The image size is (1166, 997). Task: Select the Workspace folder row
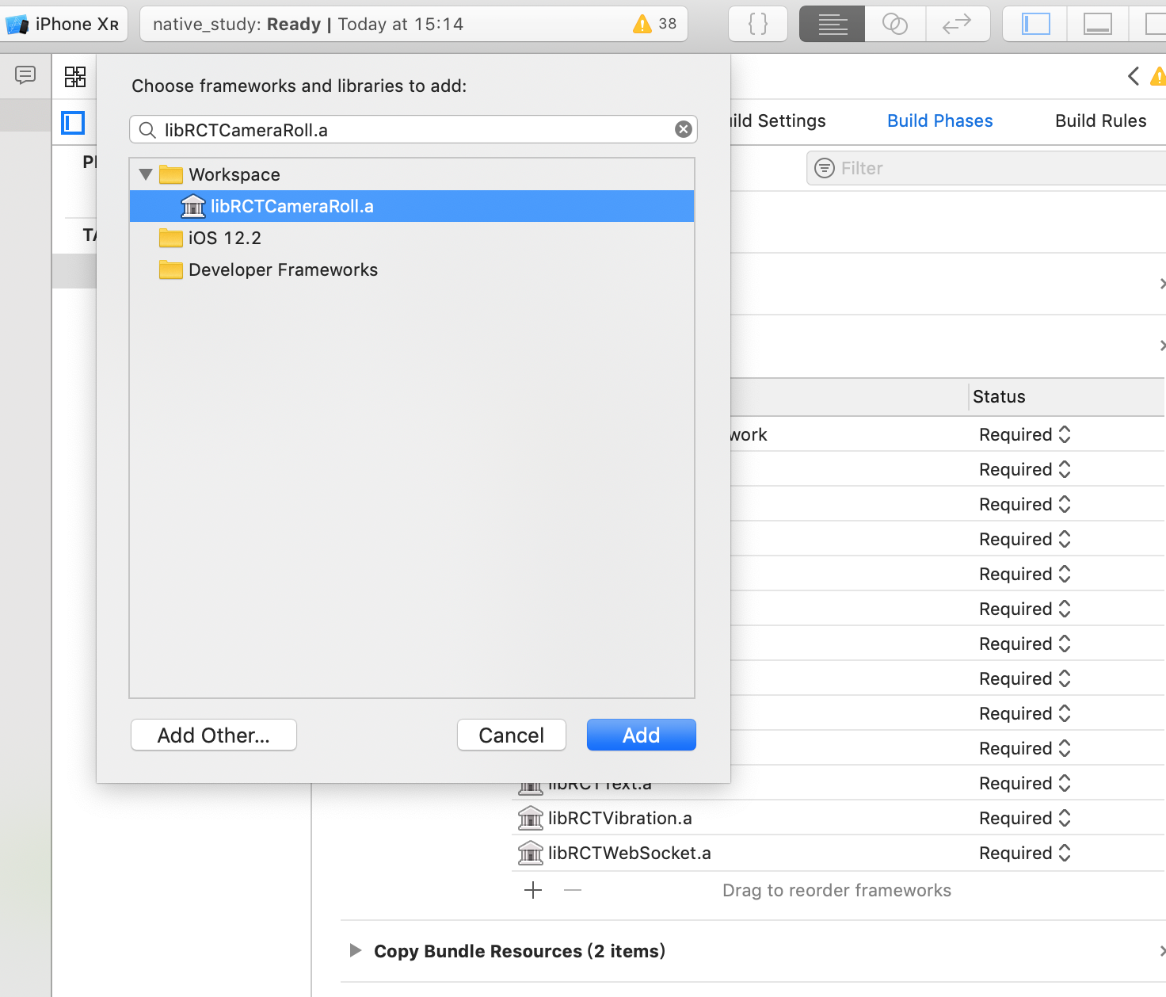tap(412, 174)
